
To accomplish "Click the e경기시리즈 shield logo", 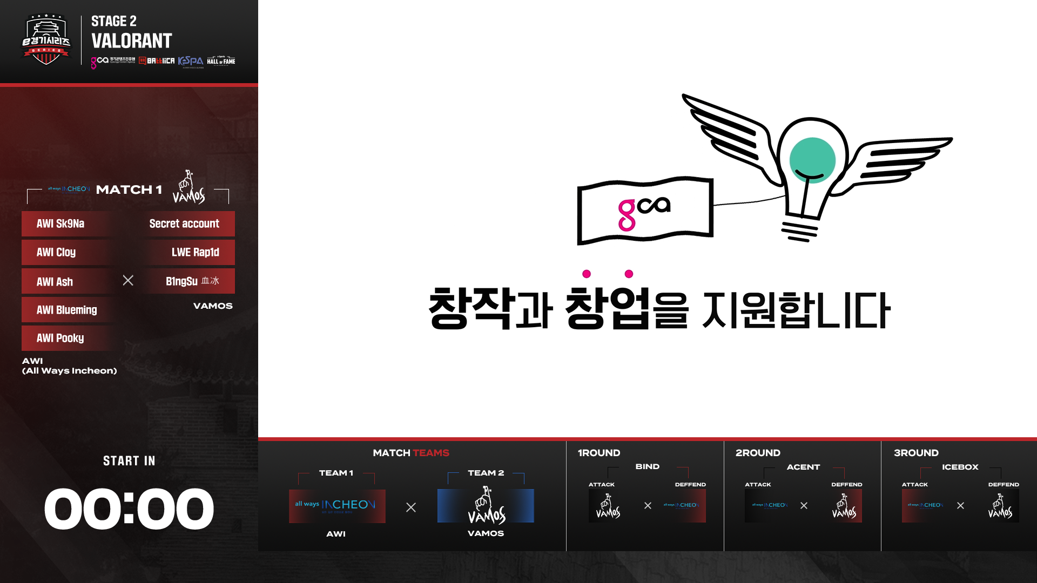I will tap(46, 39).
